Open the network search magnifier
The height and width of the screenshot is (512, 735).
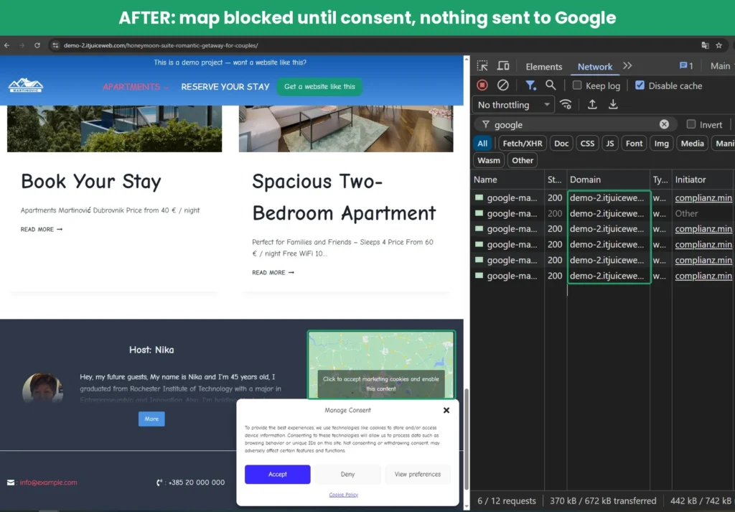coord(551,85)
